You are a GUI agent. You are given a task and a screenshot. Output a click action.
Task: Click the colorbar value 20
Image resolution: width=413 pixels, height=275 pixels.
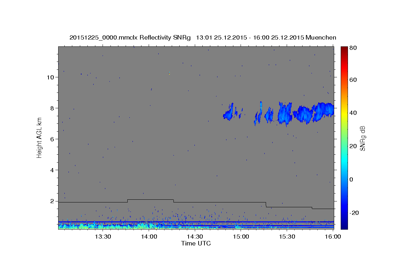coord(353,146)
